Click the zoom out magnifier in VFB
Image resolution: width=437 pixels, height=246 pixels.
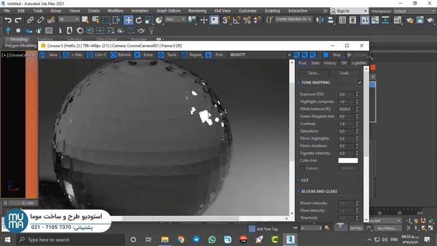pos(304,54)
